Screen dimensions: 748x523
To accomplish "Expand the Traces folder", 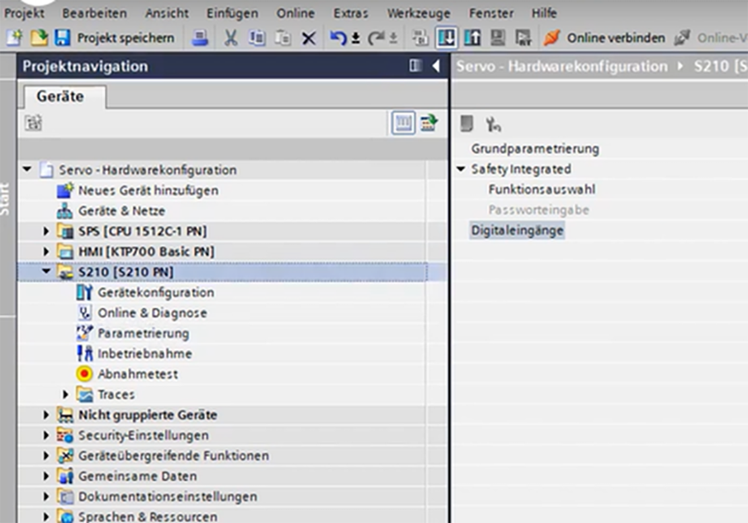I will coord(66,395).
